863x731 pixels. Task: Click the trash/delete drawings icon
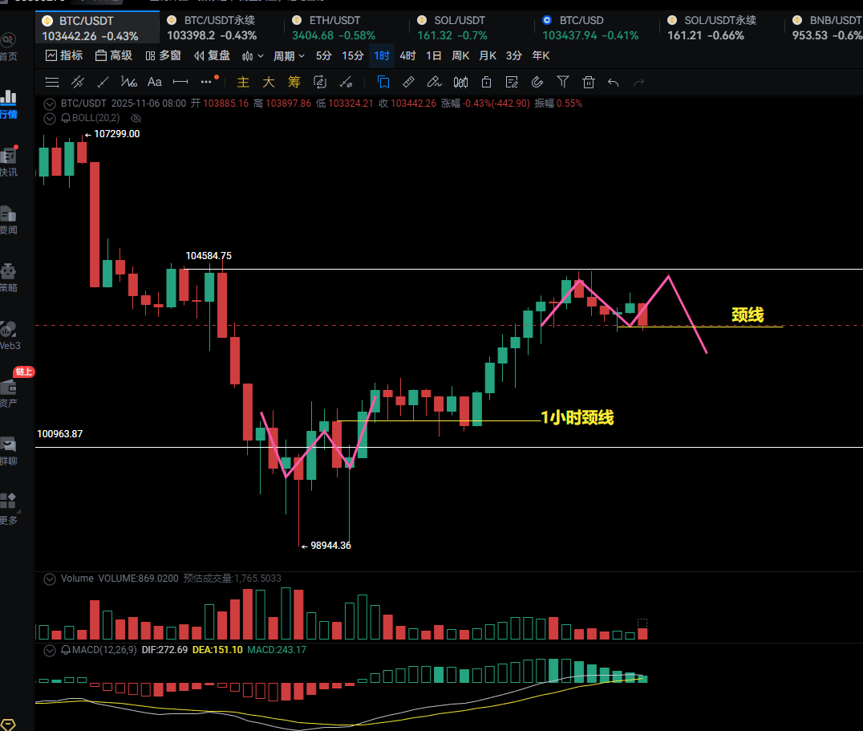point(588,82)
